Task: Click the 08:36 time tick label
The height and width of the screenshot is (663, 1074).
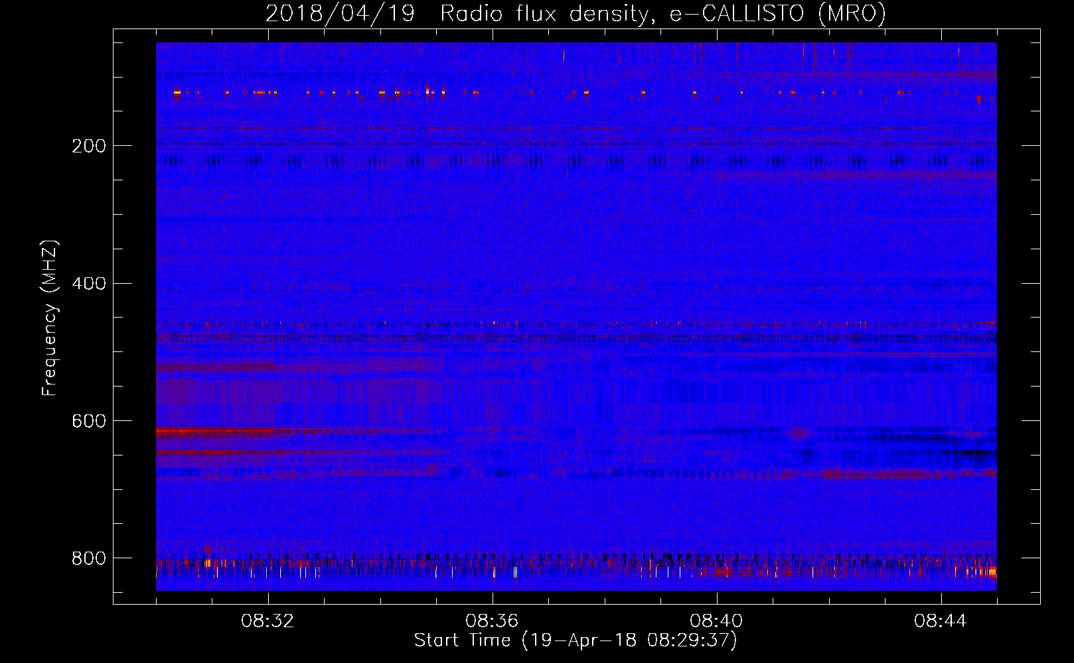Action: 492,621
